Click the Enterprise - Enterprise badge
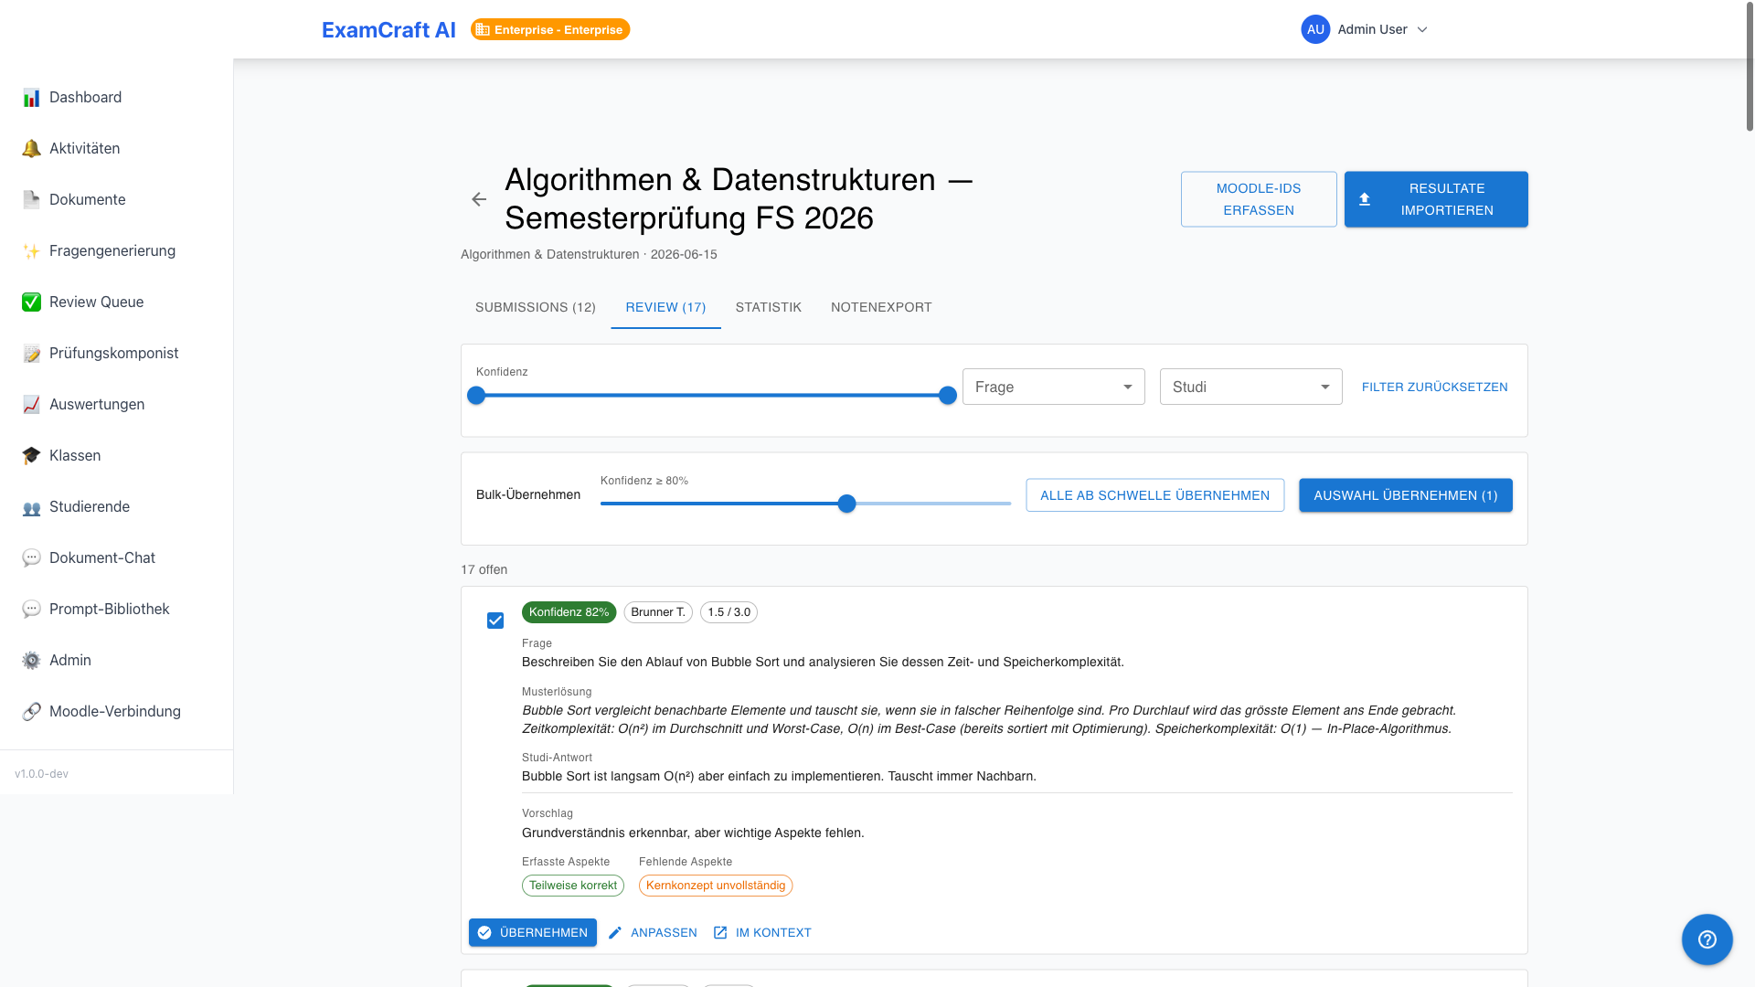Viewport: 1755px width, 987px height. [x=550, y=29]
